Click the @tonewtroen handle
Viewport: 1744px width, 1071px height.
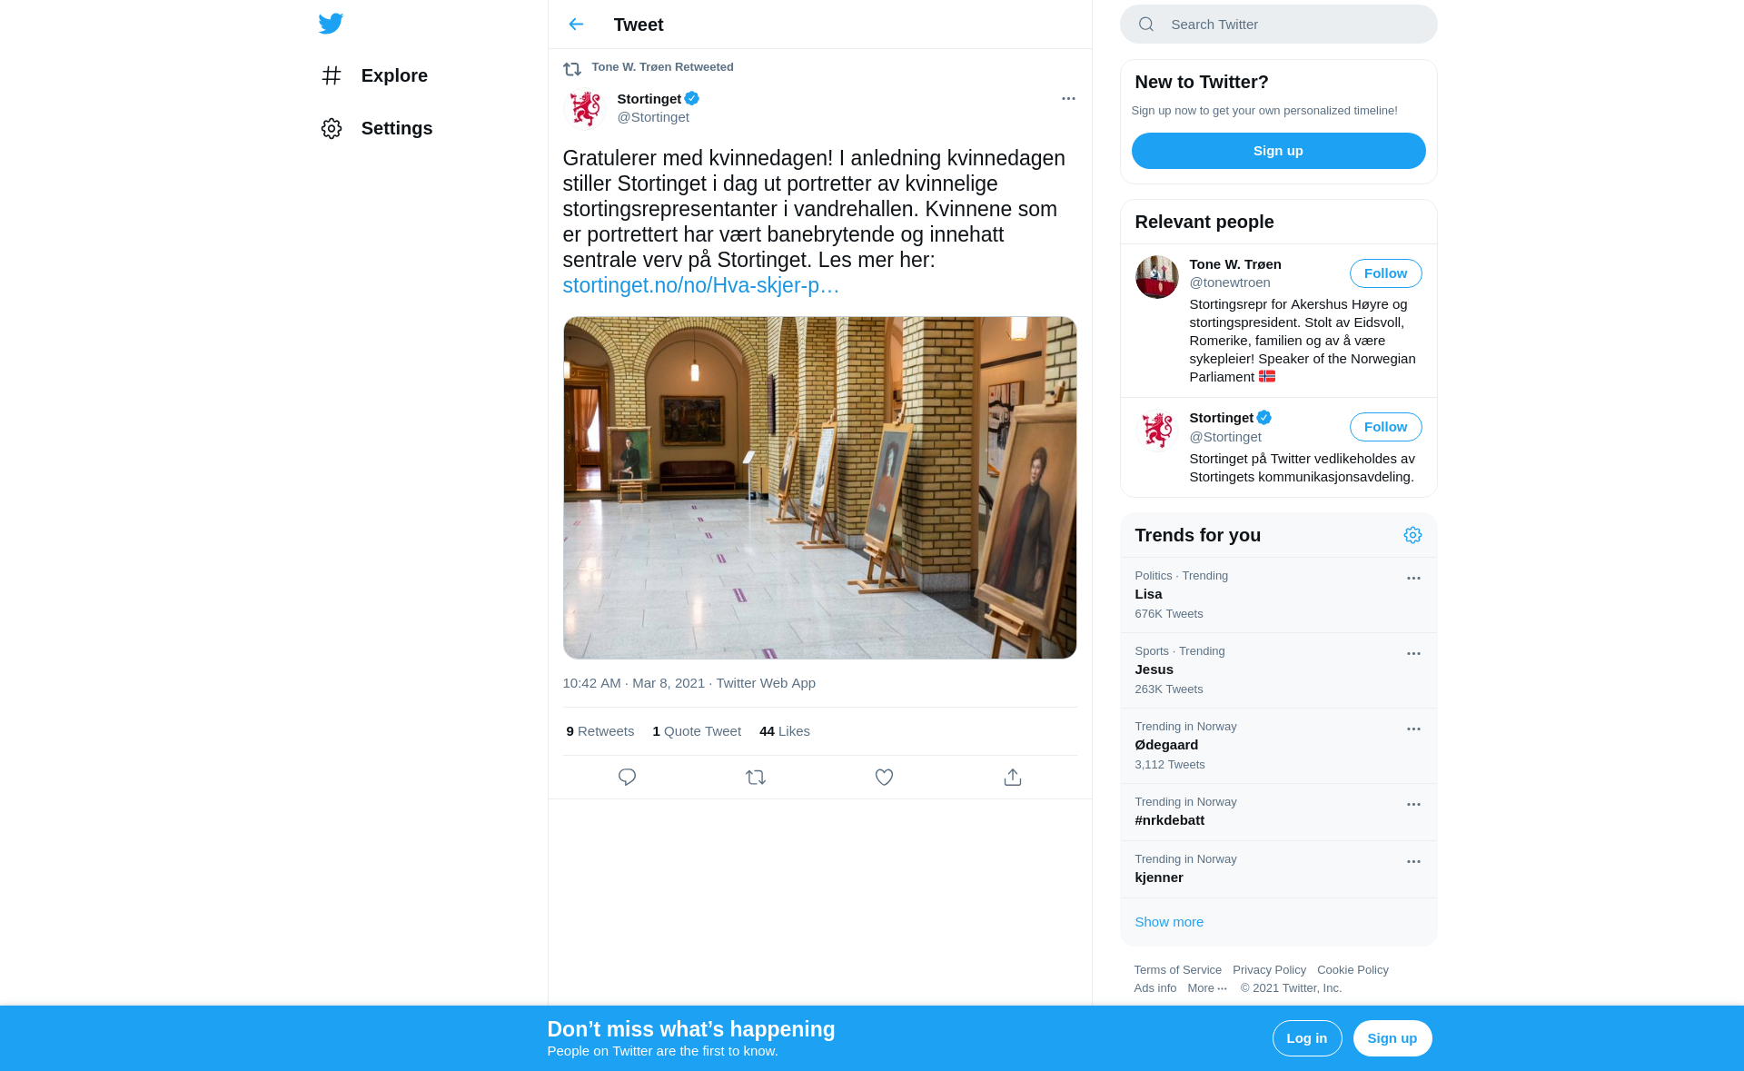1230,283
